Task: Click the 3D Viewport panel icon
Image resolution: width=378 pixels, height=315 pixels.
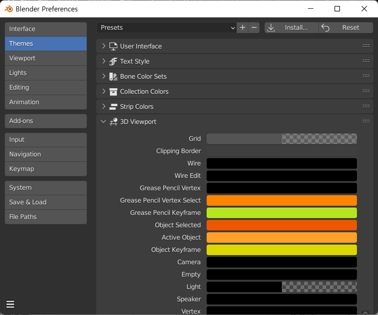Action: (x=113, y=122)
